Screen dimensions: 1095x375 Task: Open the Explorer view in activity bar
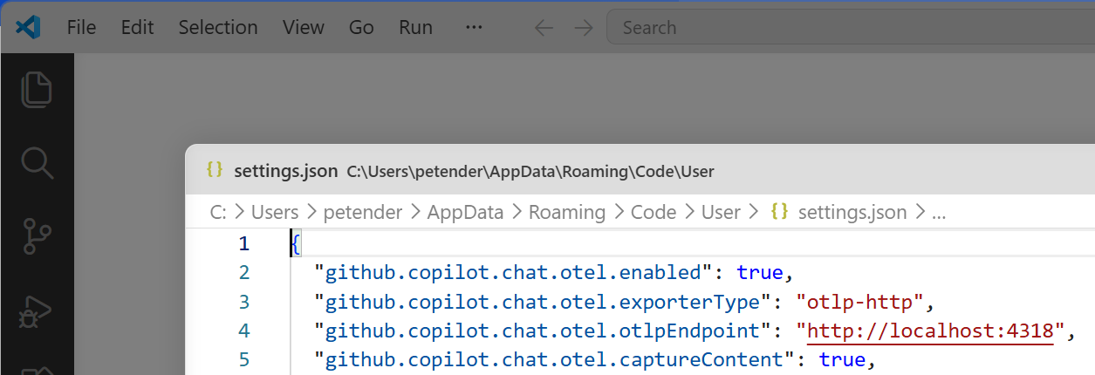point(37,90)
